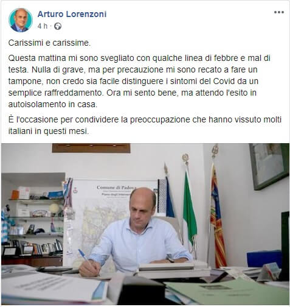Click the green-framed picture on the wall
Screen dimensions: 290x307
(269, 165)
